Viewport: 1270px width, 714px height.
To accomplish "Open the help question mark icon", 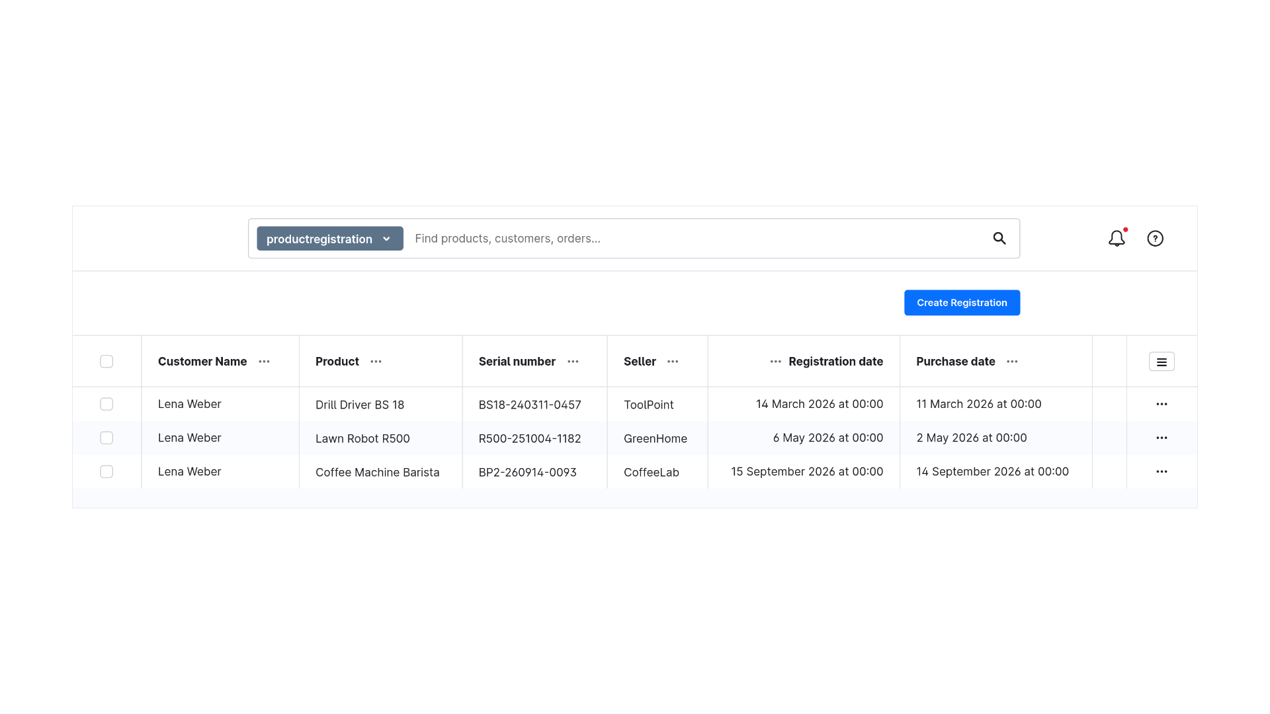I will click(x=1155, y=238).
